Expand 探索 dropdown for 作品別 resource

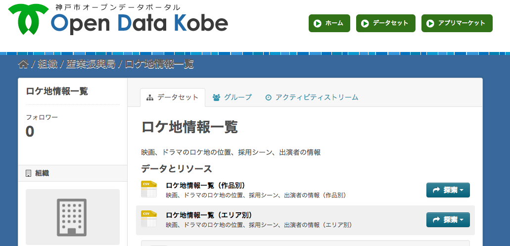(x=448, y=190)
